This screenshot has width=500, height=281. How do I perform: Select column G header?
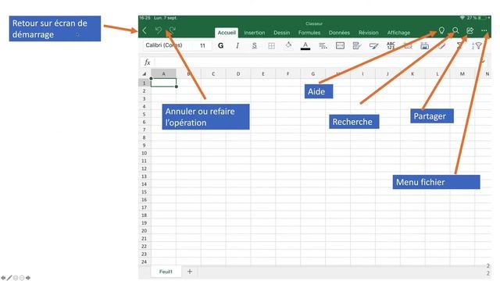(312, 74)
